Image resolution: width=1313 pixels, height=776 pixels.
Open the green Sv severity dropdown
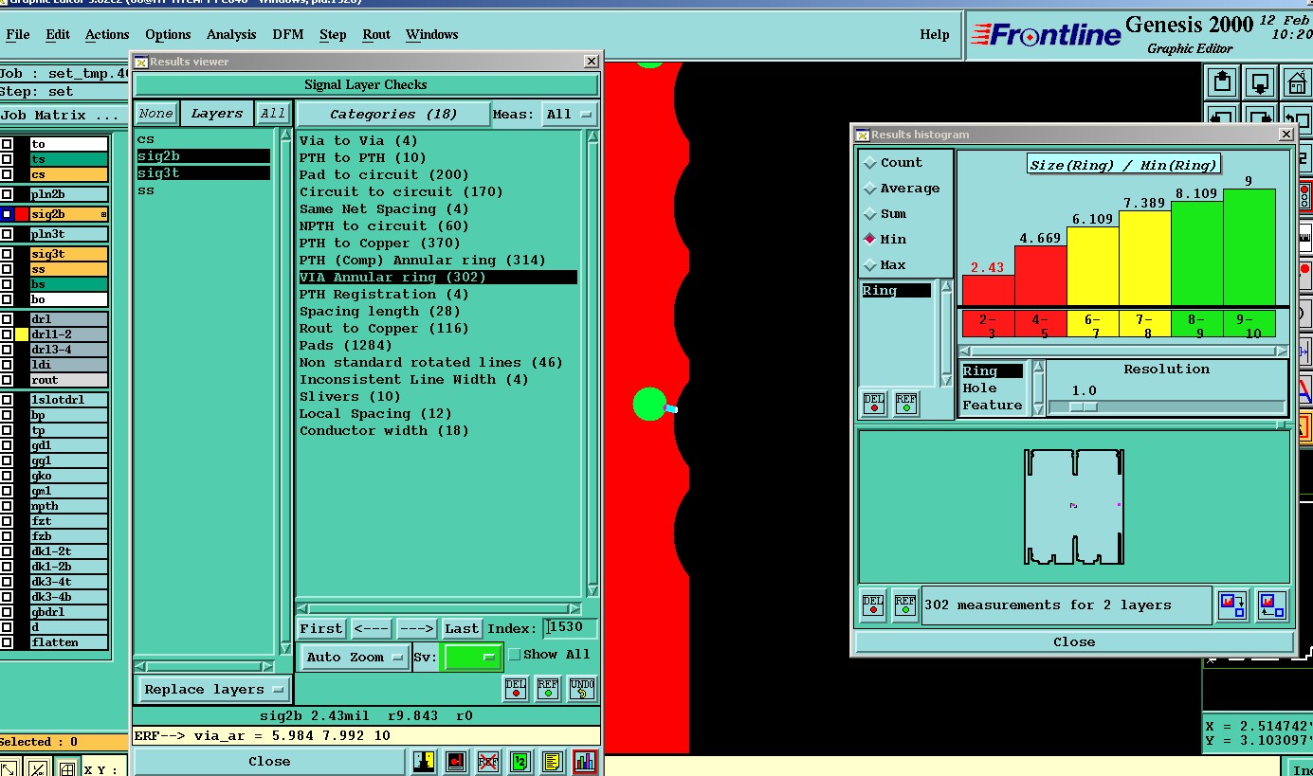tap(472, 657)
